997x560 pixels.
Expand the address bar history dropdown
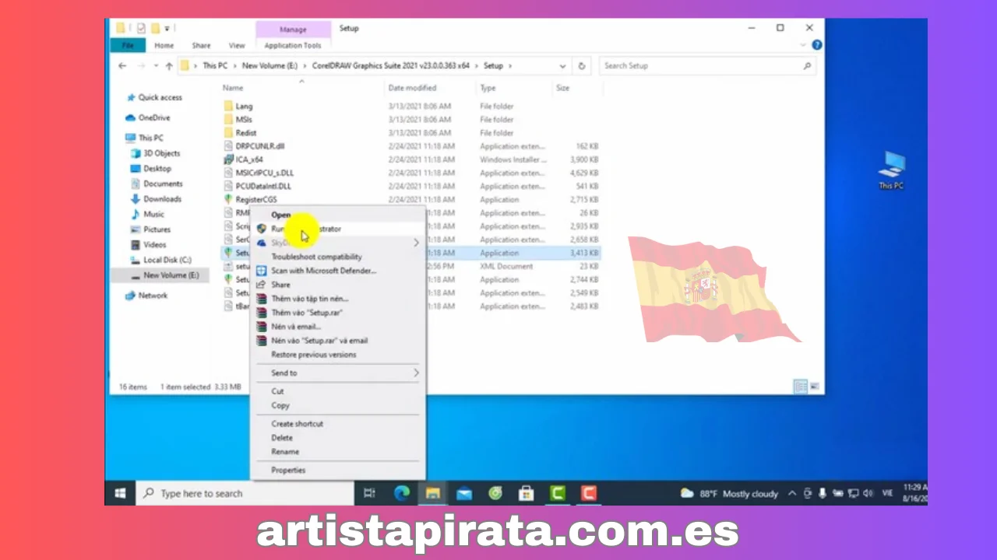(563, 66)
